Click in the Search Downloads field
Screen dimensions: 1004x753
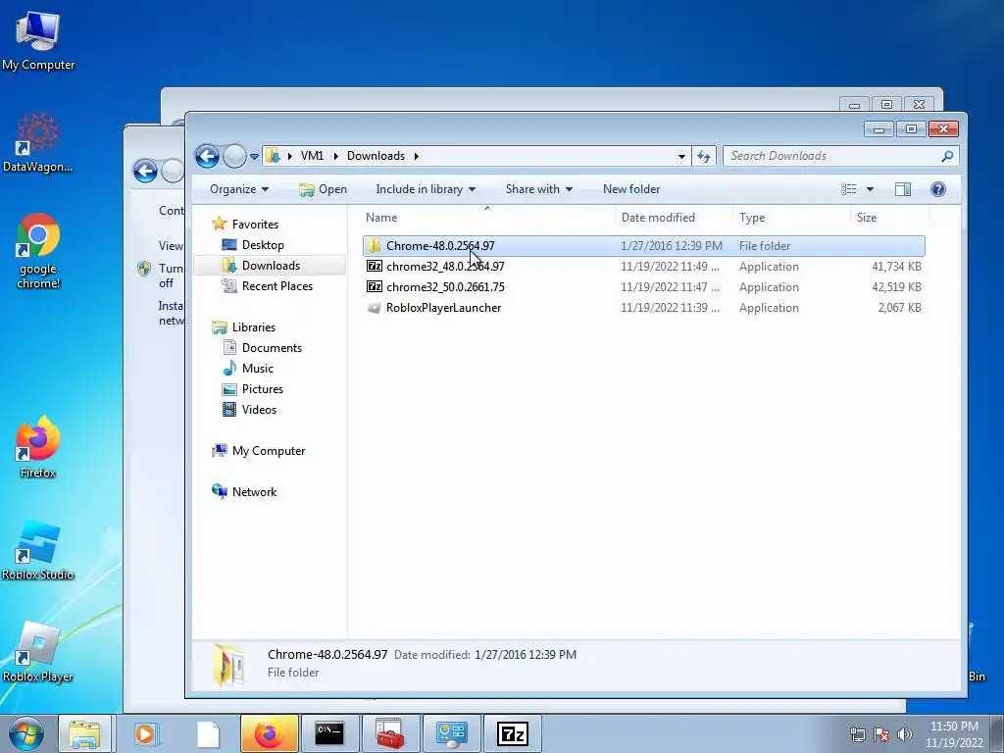(x=832, y=156)
